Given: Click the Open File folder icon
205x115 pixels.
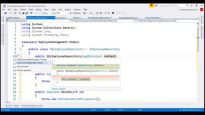Looking at the screenshot, I should [20, 13].
